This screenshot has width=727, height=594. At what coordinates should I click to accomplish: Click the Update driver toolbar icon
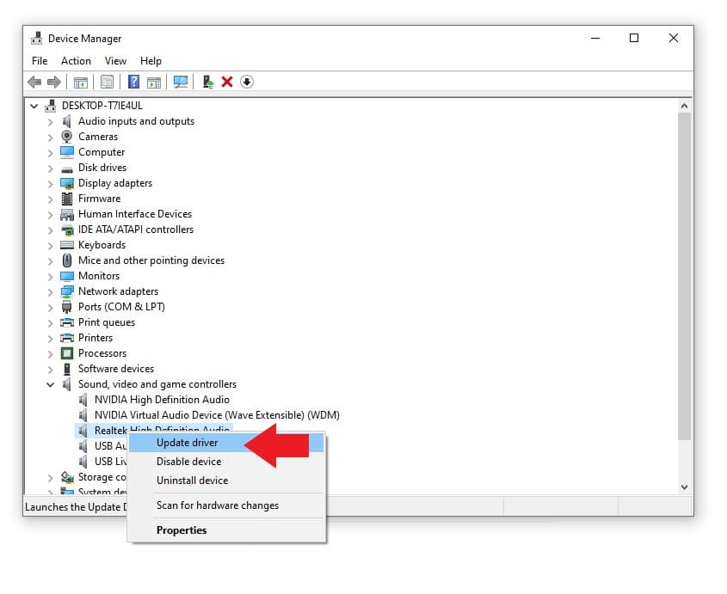pos(208,82)
